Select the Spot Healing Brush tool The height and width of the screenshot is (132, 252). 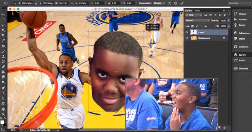(x=3, y=46)
